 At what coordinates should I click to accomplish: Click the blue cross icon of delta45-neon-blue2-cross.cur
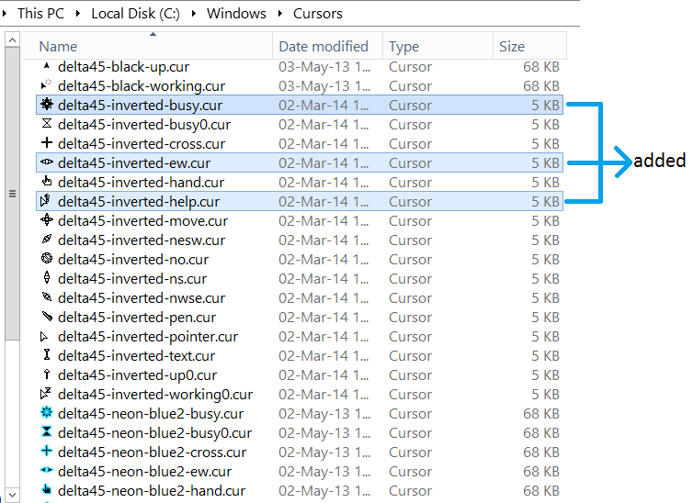pyautogui.click(x=46, y=451)
